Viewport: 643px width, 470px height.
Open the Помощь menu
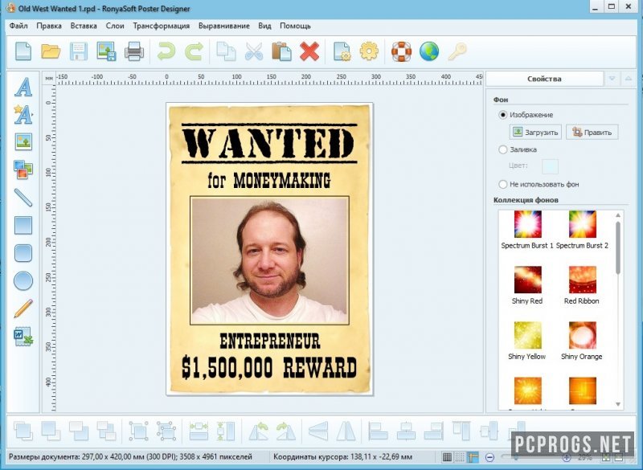(x=295, y=26)
